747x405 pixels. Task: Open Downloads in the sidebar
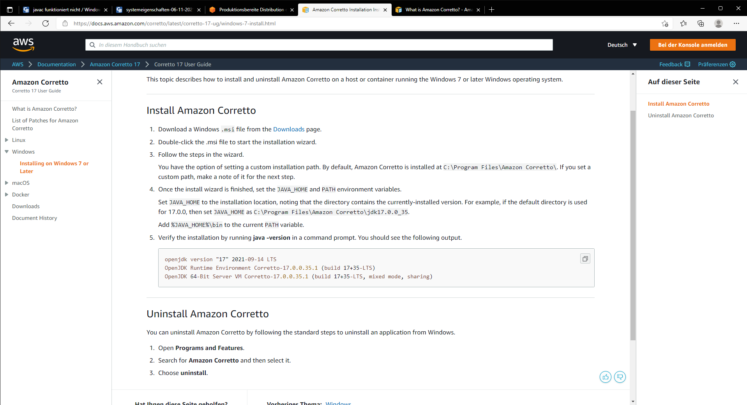pyautogui.click(x=26, y=206)
